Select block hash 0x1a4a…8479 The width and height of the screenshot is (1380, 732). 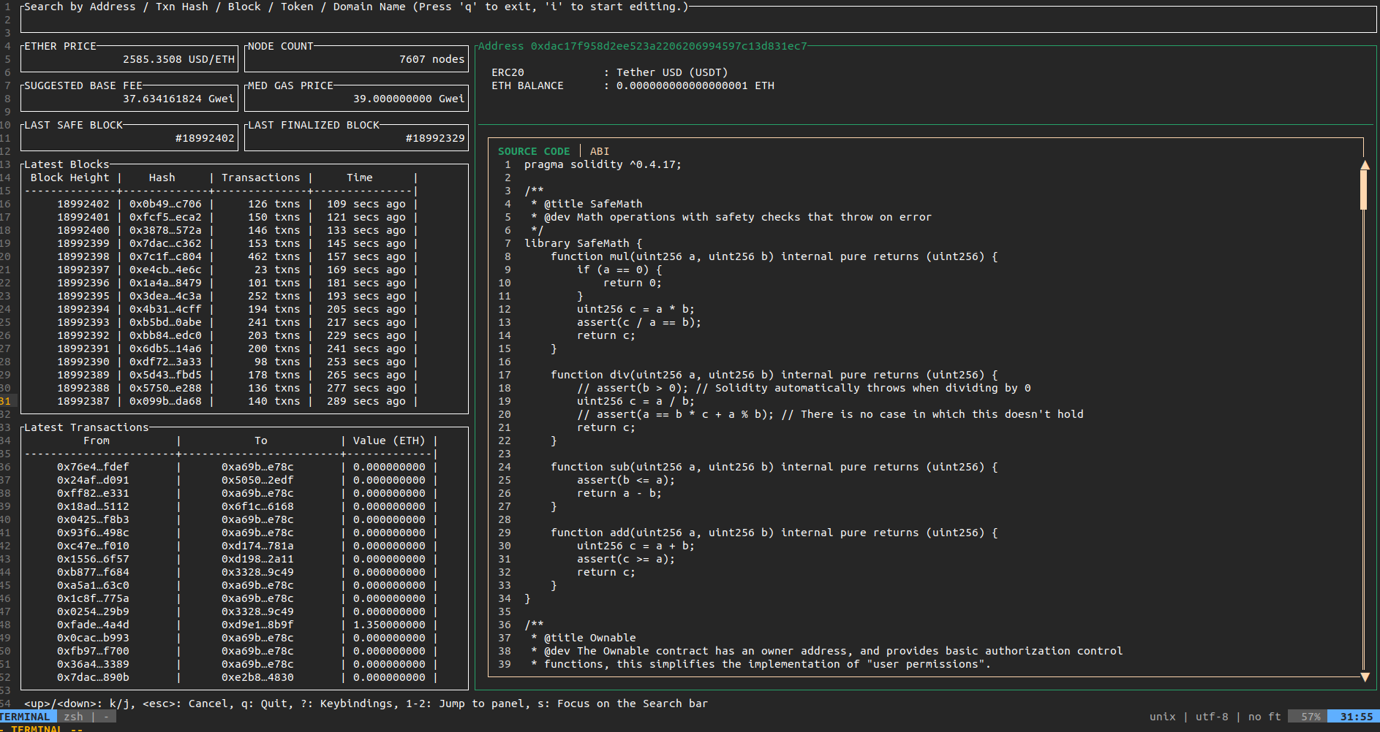click(x=165, y=283)
